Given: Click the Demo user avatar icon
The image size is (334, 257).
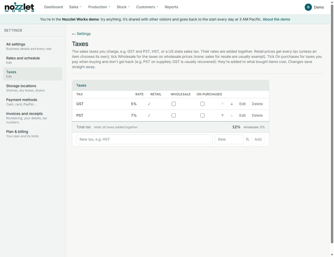Looking at the screenshot, I should coord(308,7).
